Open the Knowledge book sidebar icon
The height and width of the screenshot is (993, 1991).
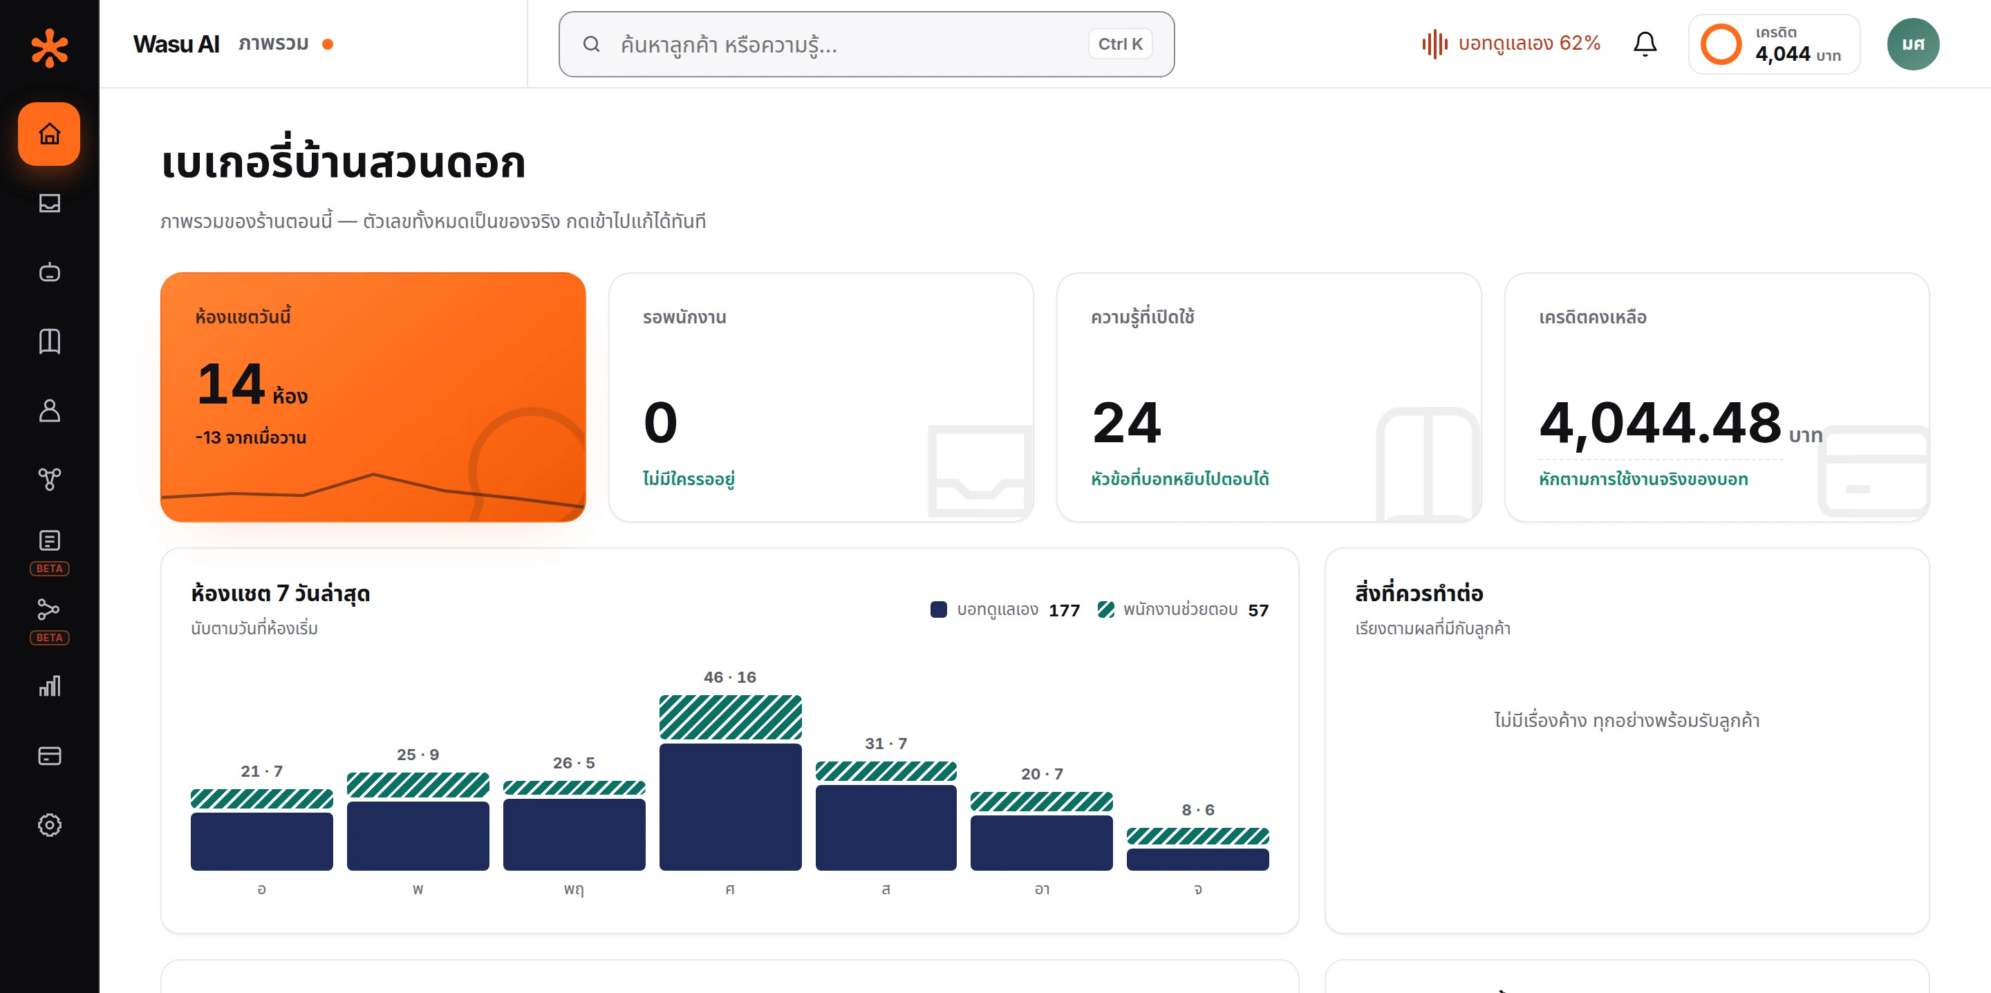(x=50, y=341)
